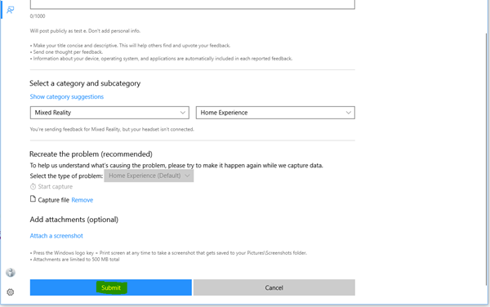Expand the Home Experience (Default) problem type
The width and height of the screenshot is (490, 307).
point(149,176)
